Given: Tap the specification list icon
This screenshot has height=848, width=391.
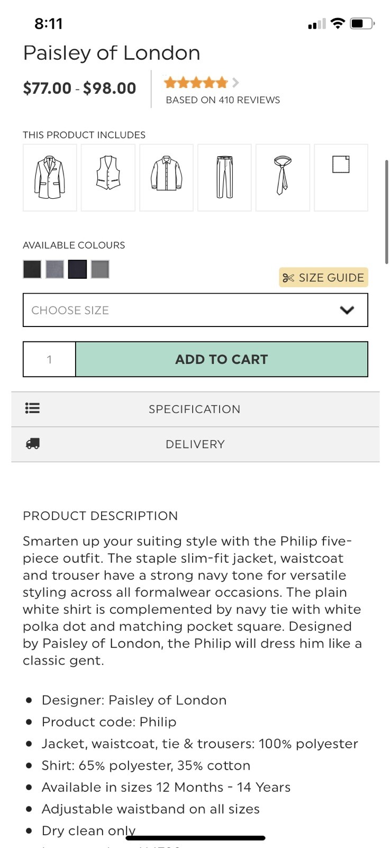Looking at the screenshot, I should point(32,409).
